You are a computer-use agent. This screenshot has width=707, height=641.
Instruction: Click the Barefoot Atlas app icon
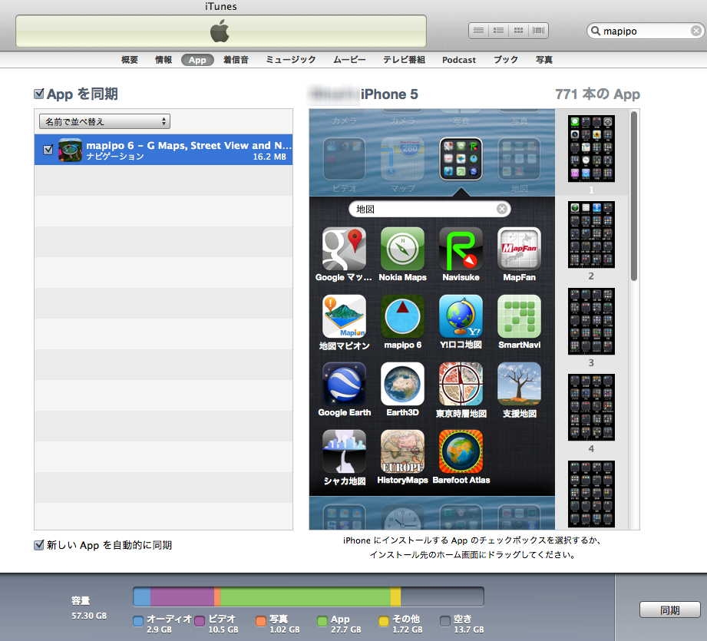[x=461, y=451]
